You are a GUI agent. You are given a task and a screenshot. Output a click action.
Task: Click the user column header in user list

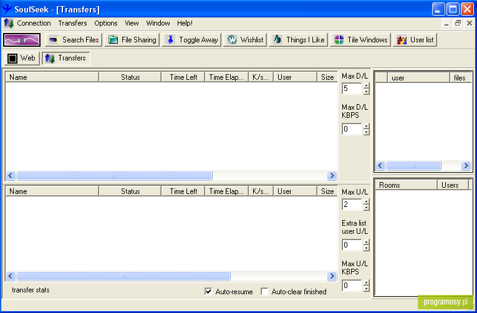418,78
